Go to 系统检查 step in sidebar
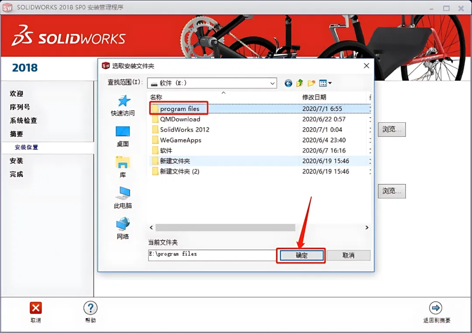Viewport: 472px width, 333px height. coord(23,121)
